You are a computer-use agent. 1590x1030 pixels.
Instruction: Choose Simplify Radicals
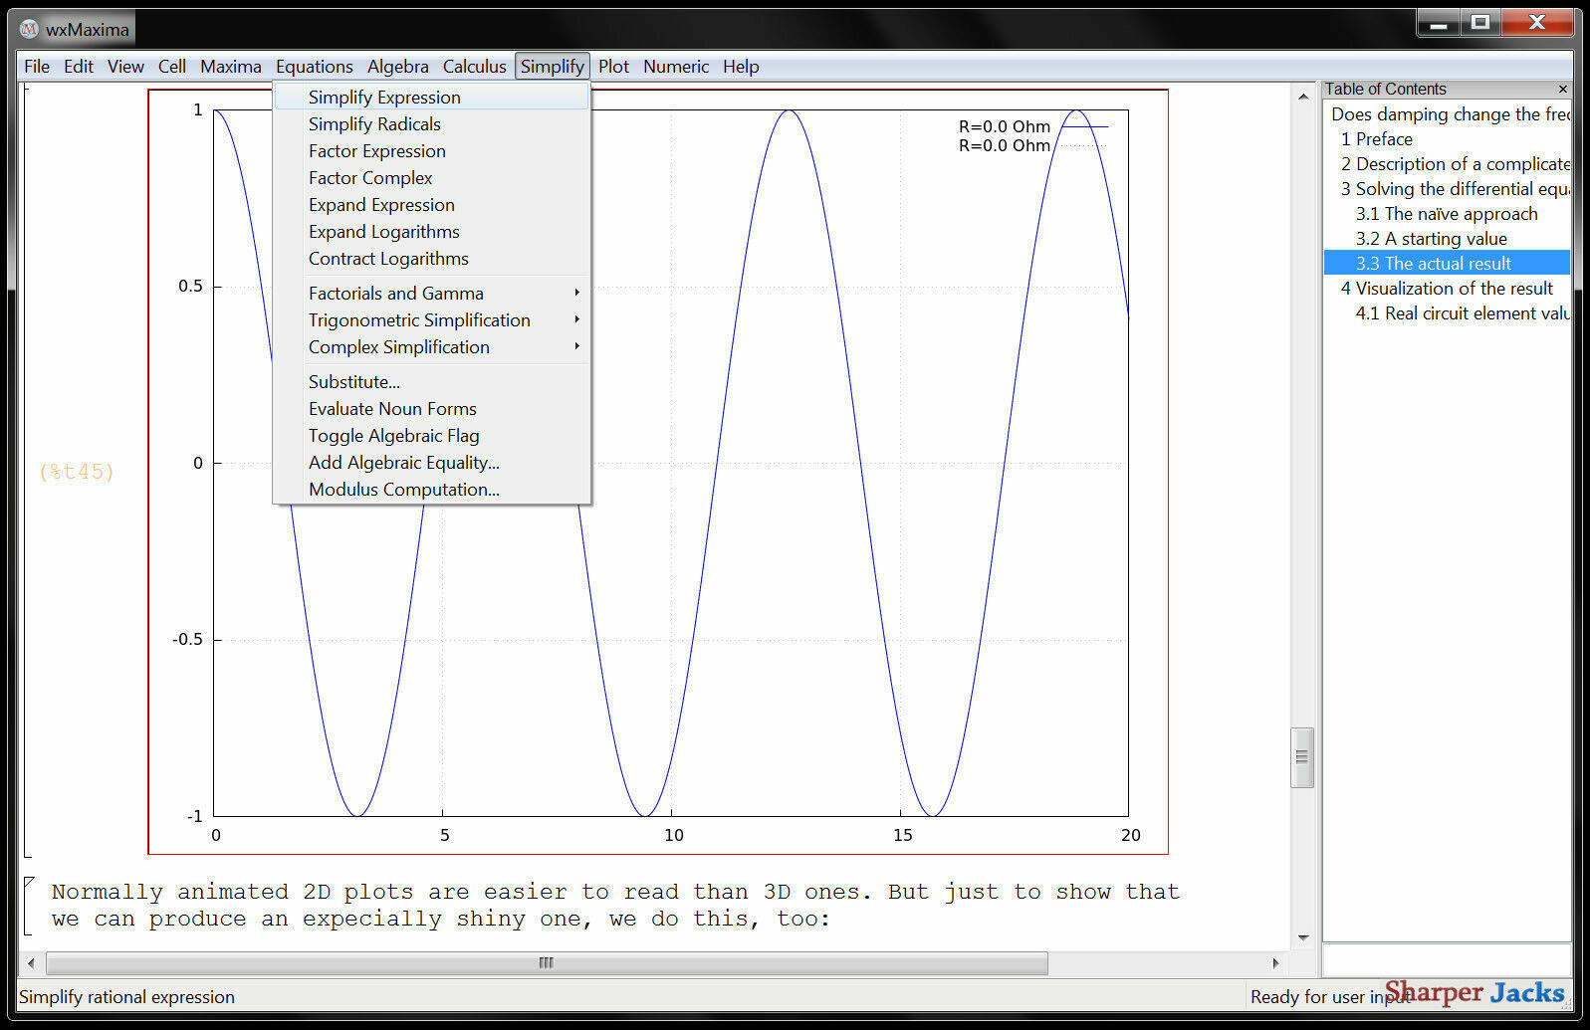tap(432, 124)
